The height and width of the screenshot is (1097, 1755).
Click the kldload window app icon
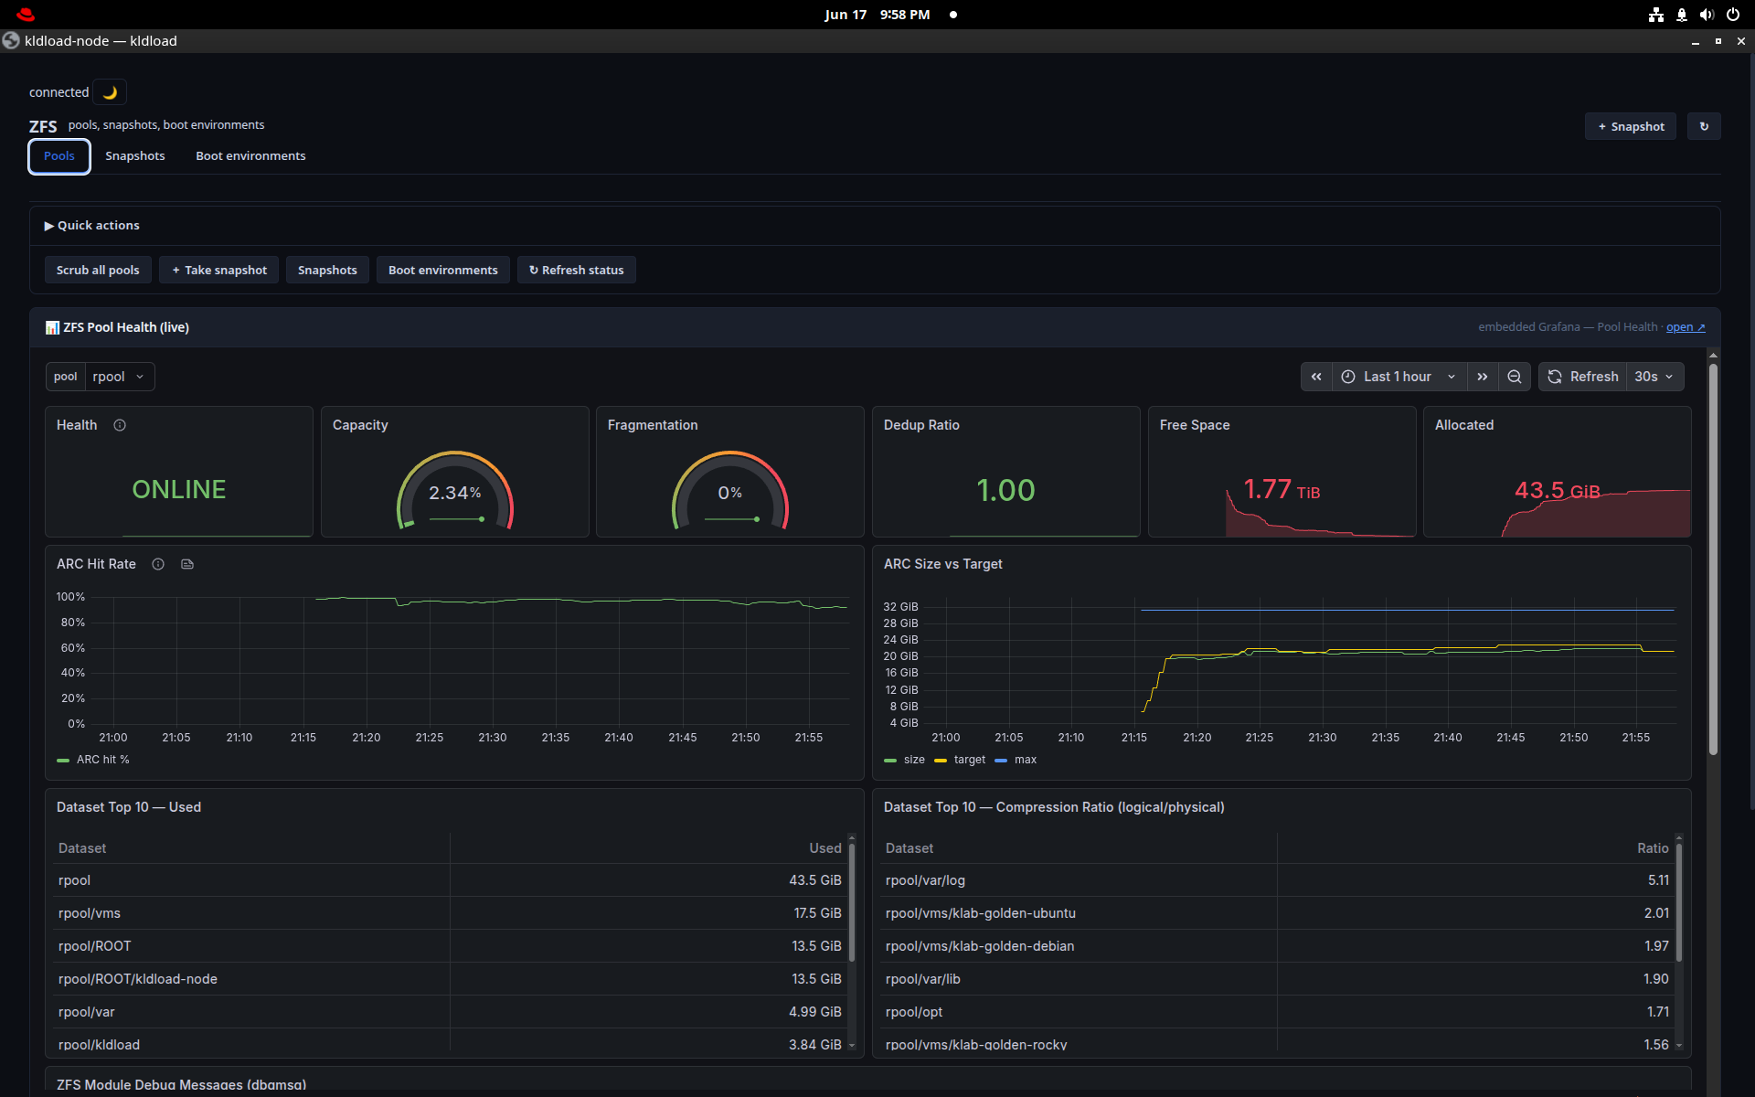11,41
